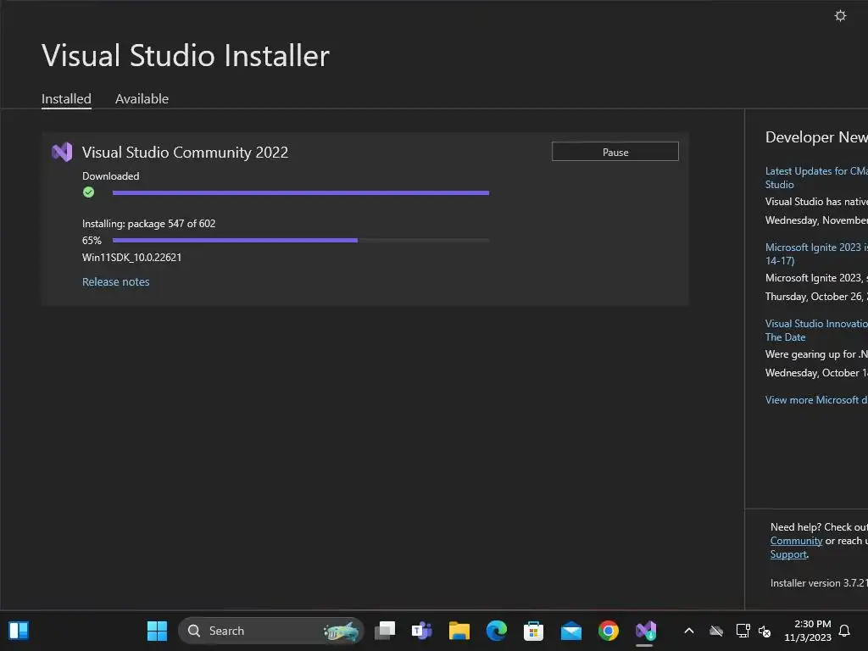
Task: Open the Microsoft Ignite 2023 news link
Action: pyautogui.click(x=816, y=253)
